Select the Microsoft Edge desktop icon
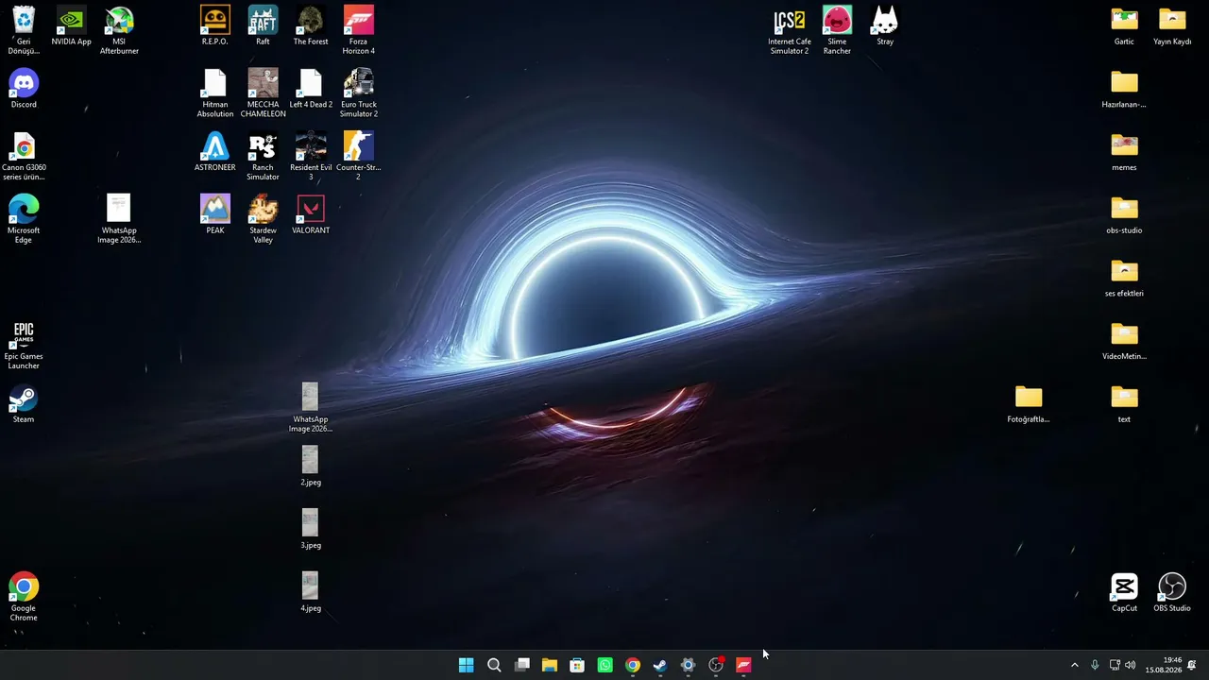 (24, 219)
